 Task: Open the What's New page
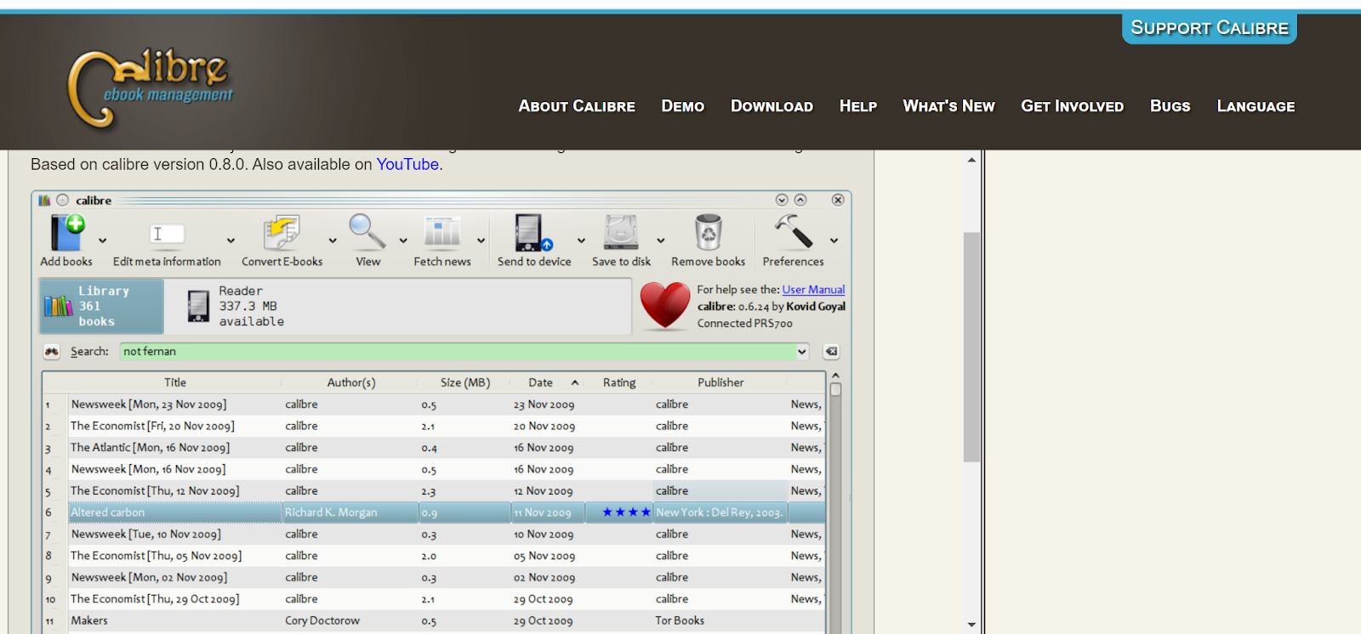(x=948, y=106)
